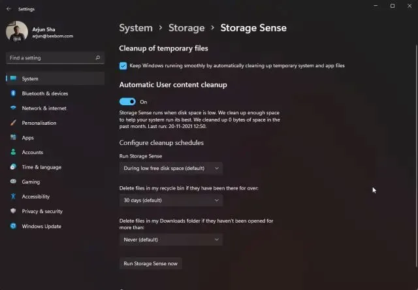Image resolution: width=418 pixels, height=290 pixels.
Task: Click the Windows Update icon
Action: pyautogui.click(x=13, y=226)
